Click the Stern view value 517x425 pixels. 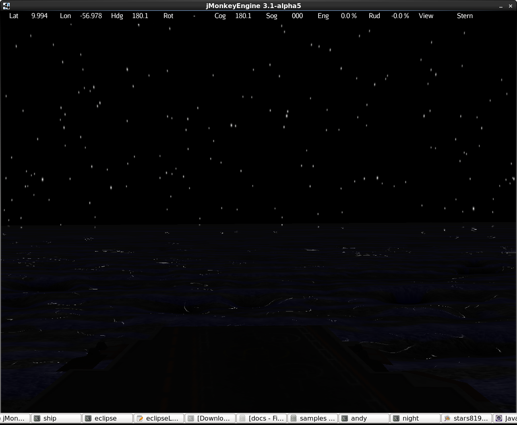coord(465,16)
